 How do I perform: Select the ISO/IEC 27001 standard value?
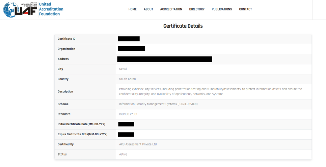[128, 114]
